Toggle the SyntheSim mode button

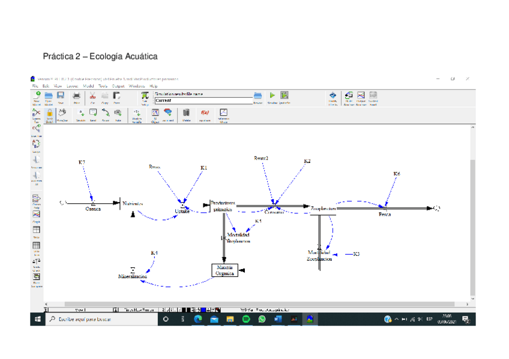coord(285,96)
